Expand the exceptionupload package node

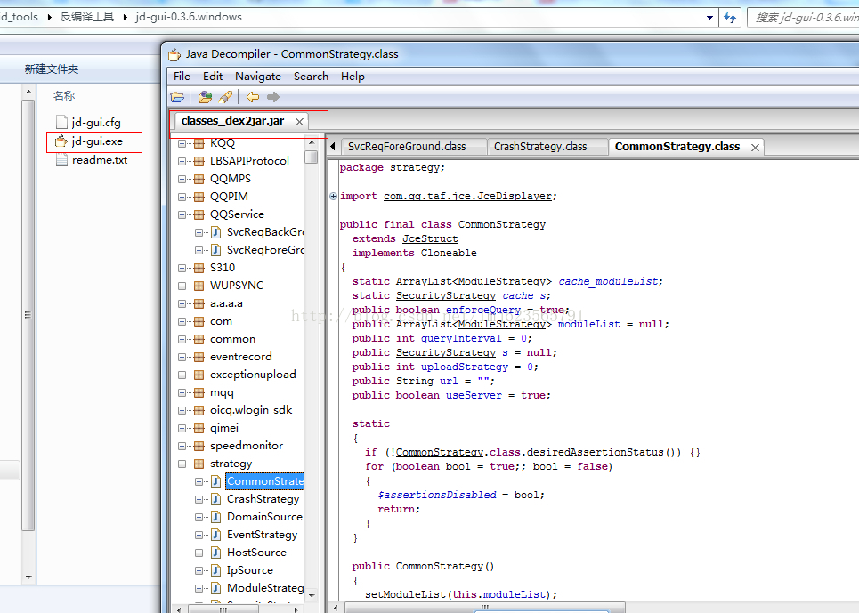point(182,375)
